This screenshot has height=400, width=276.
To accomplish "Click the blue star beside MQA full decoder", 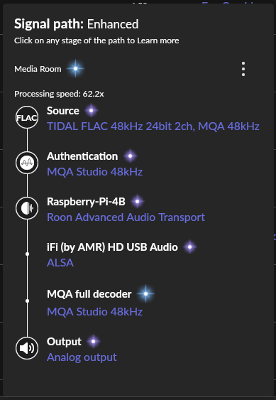I will coord(145,294).
